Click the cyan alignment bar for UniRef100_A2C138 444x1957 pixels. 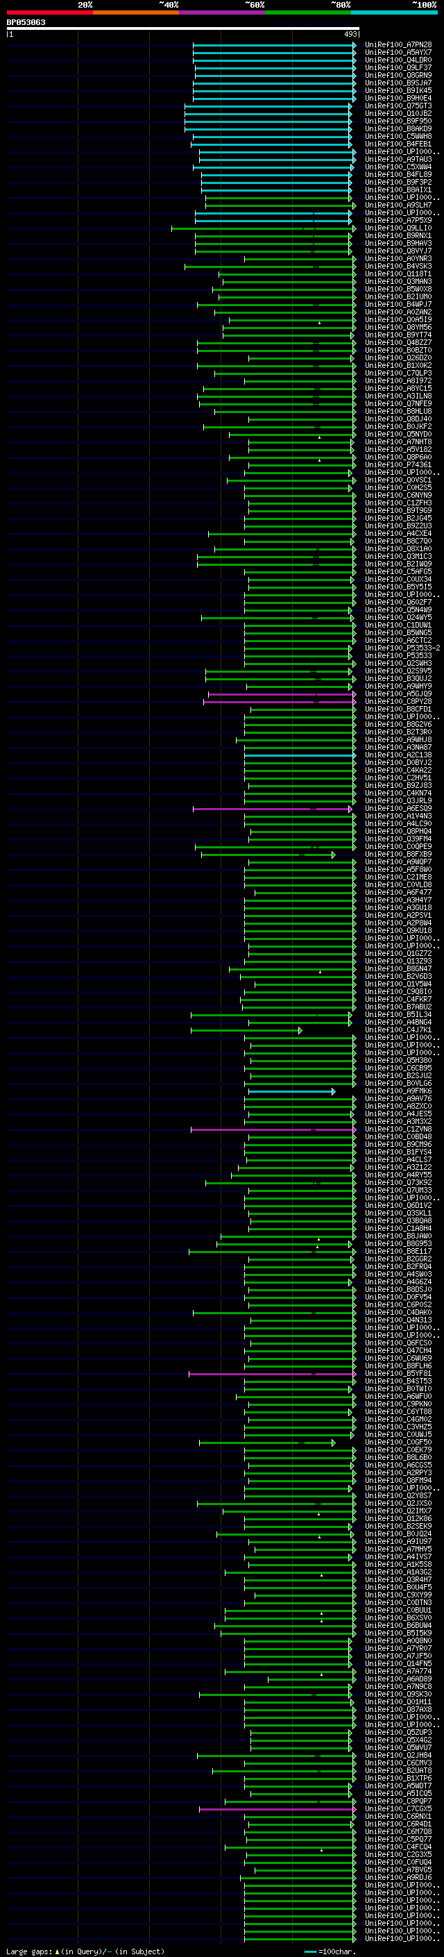[x=300, y=755]
